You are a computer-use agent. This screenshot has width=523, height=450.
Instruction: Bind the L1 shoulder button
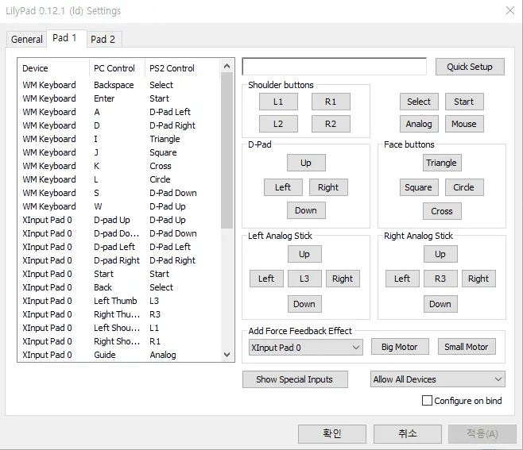[278, 102]
